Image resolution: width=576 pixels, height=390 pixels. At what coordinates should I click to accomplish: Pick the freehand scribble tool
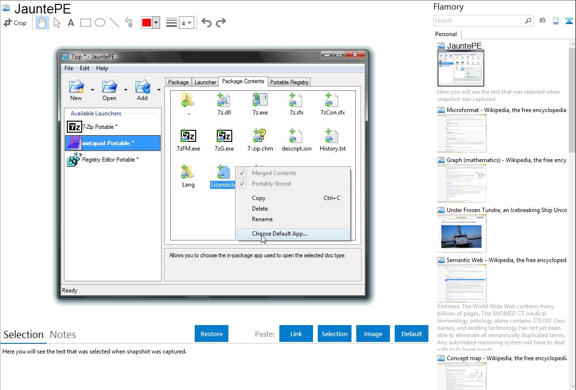pos(129,23)
